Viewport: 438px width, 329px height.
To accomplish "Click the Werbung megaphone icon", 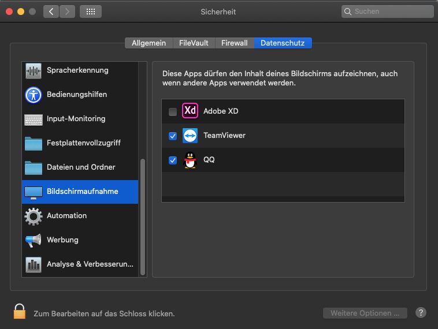I will pyautogui.click(x=34, y=240).
